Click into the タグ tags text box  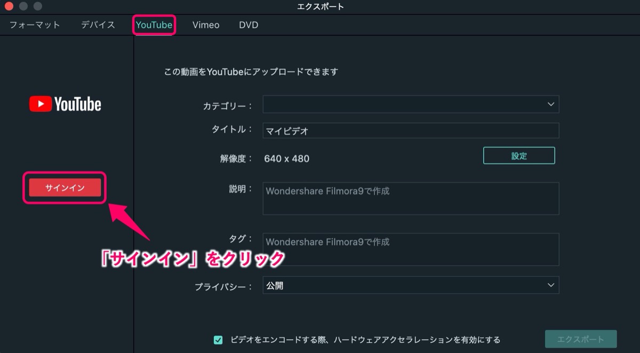pyautogui.click(x=411, y=250)
